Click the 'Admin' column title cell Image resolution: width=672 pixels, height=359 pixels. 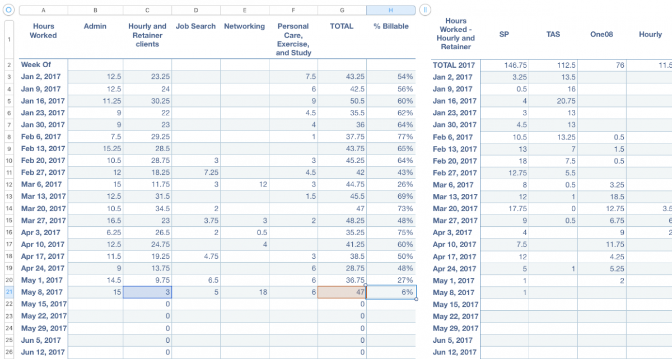(95, 39)
